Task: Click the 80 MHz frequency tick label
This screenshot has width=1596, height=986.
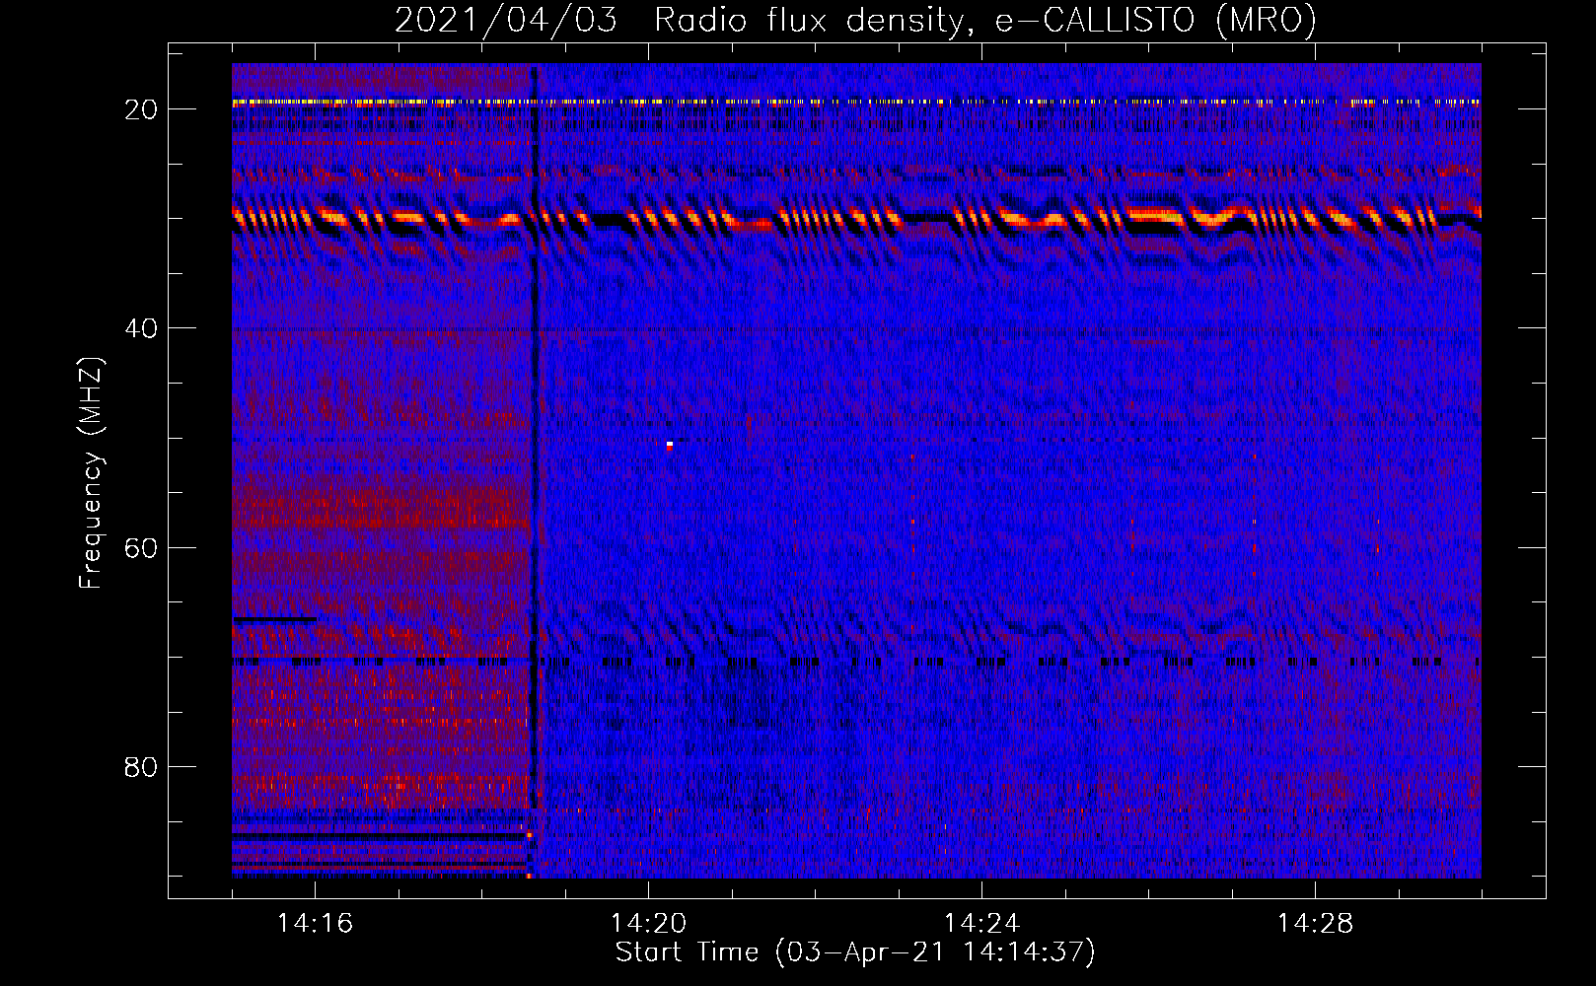Action: coord(141,766)
